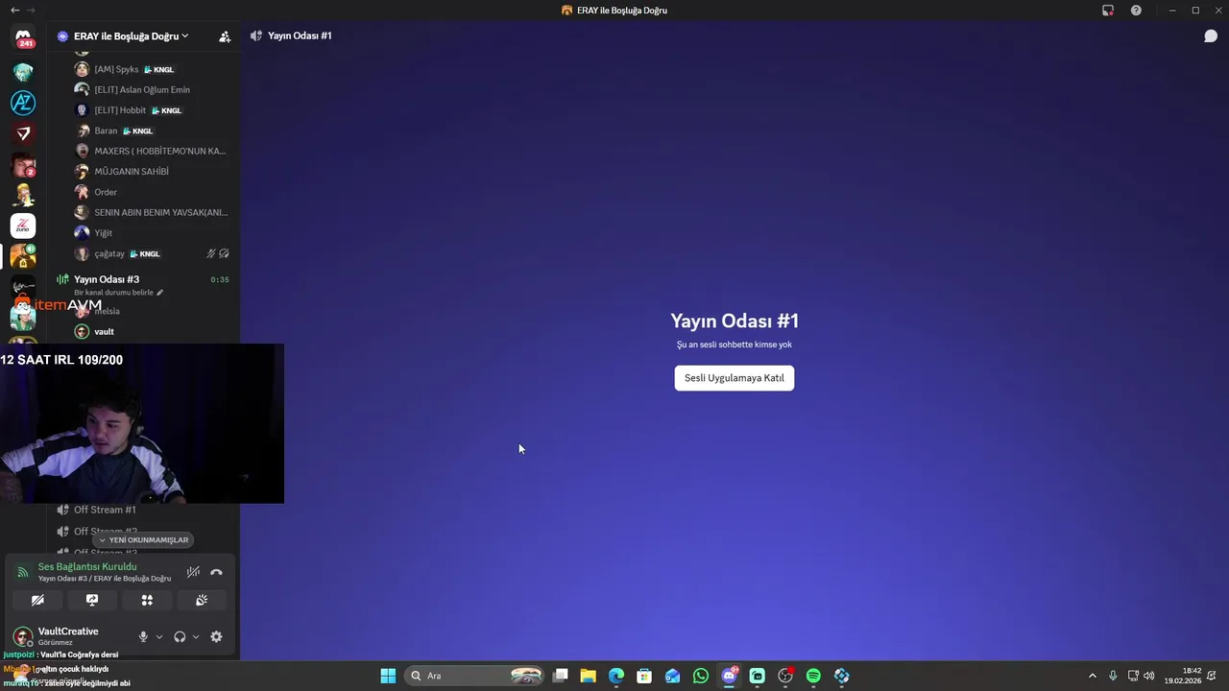Image resolution: width=1229 pixels, height=691 pixels.
Task: Disconnect from voice with the hang-up icon
Action: [x=216, y=572]
